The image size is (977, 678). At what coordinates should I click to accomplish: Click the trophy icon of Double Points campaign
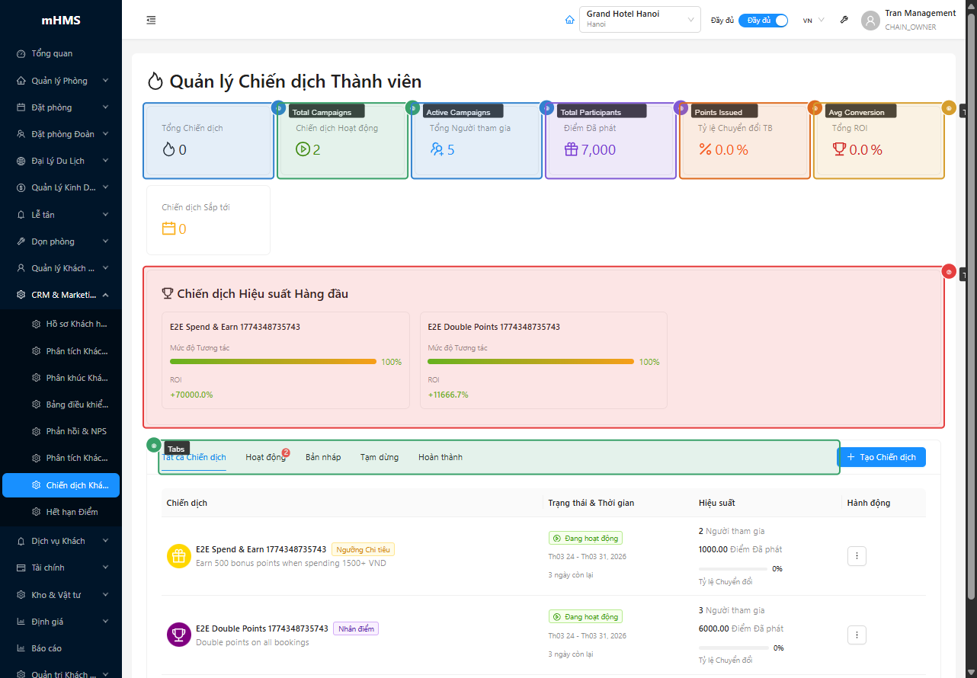pyautogui.click(x=179, y=635)
